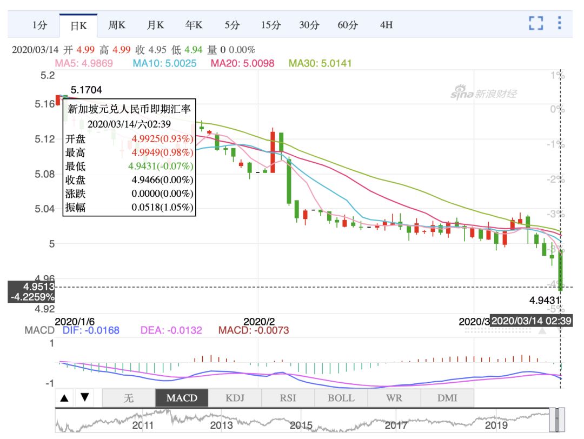Select the 周K weekly chart tab
584x439 pixels.
click(117, 25)
